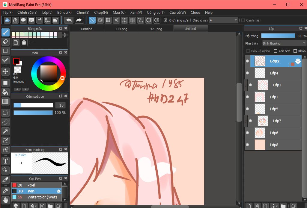Click the brush size slider
This screenshot has width=307, height=208.
[33, 105]
